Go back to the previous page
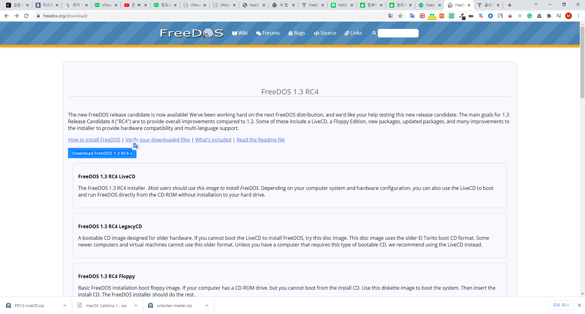The width and height of the screenshot is (585, 314). pyautogui.click(x=7, y=16)
